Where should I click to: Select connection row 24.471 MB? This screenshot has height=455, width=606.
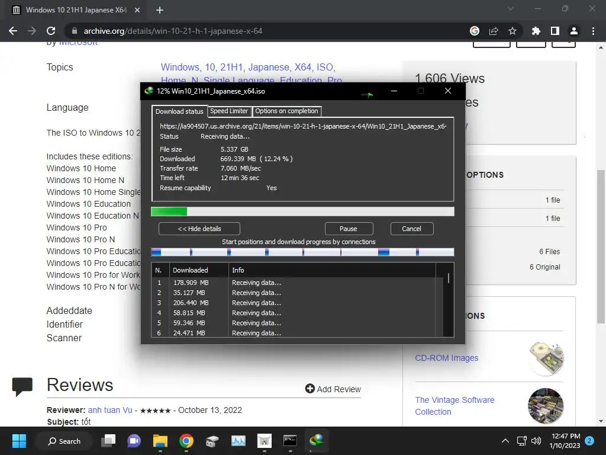(x=297, y=333)
